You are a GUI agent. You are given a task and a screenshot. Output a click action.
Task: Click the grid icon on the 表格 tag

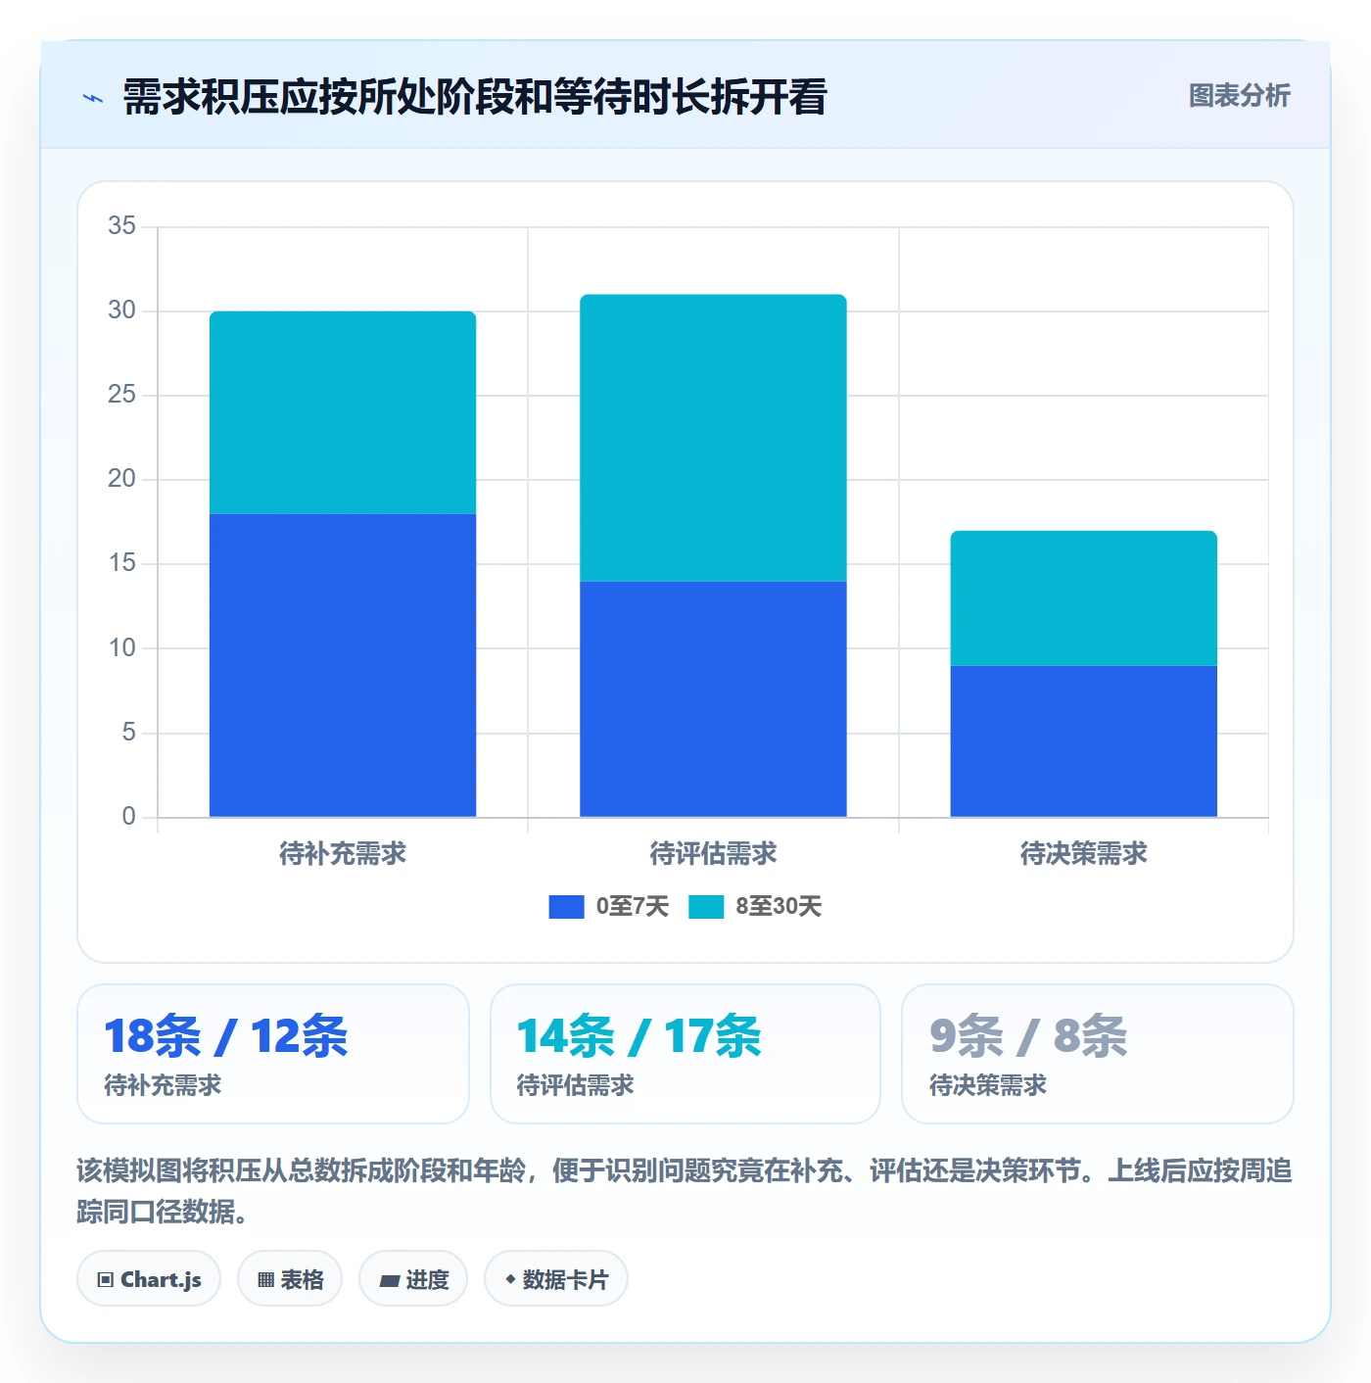(265, 1280)
